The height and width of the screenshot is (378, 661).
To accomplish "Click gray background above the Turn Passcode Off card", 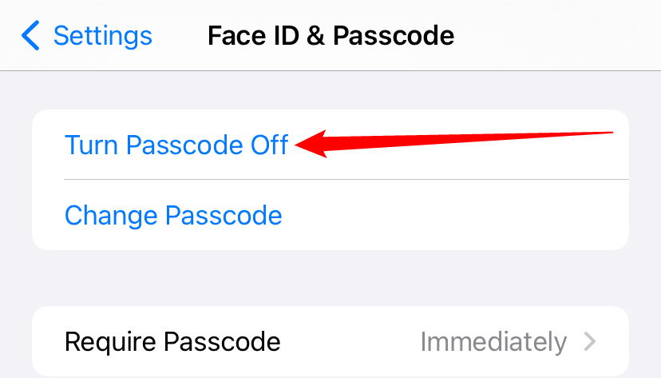I will coord(330,90).
